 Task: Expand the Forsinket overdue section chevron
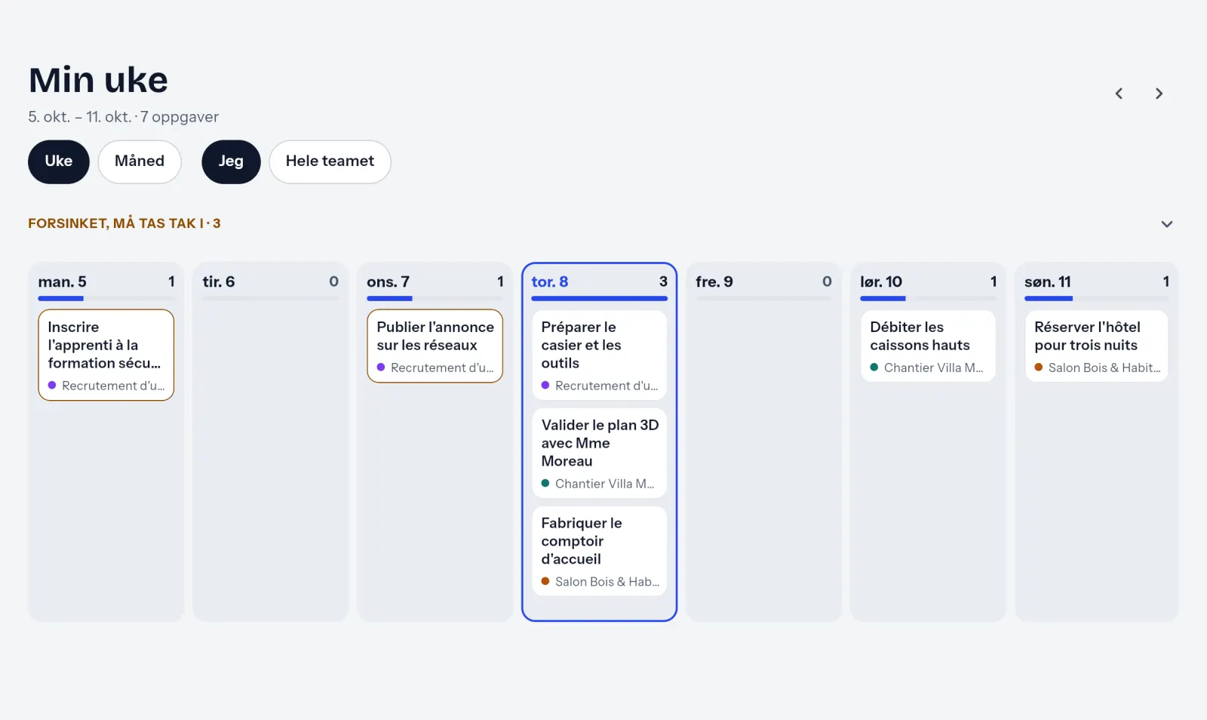click(1166, 224)
